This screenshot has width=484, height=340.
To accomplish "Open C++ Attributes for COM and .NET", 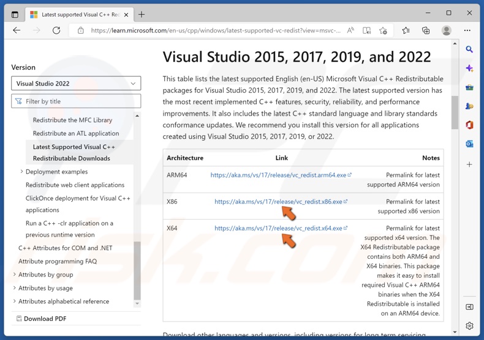I will 65,248.
